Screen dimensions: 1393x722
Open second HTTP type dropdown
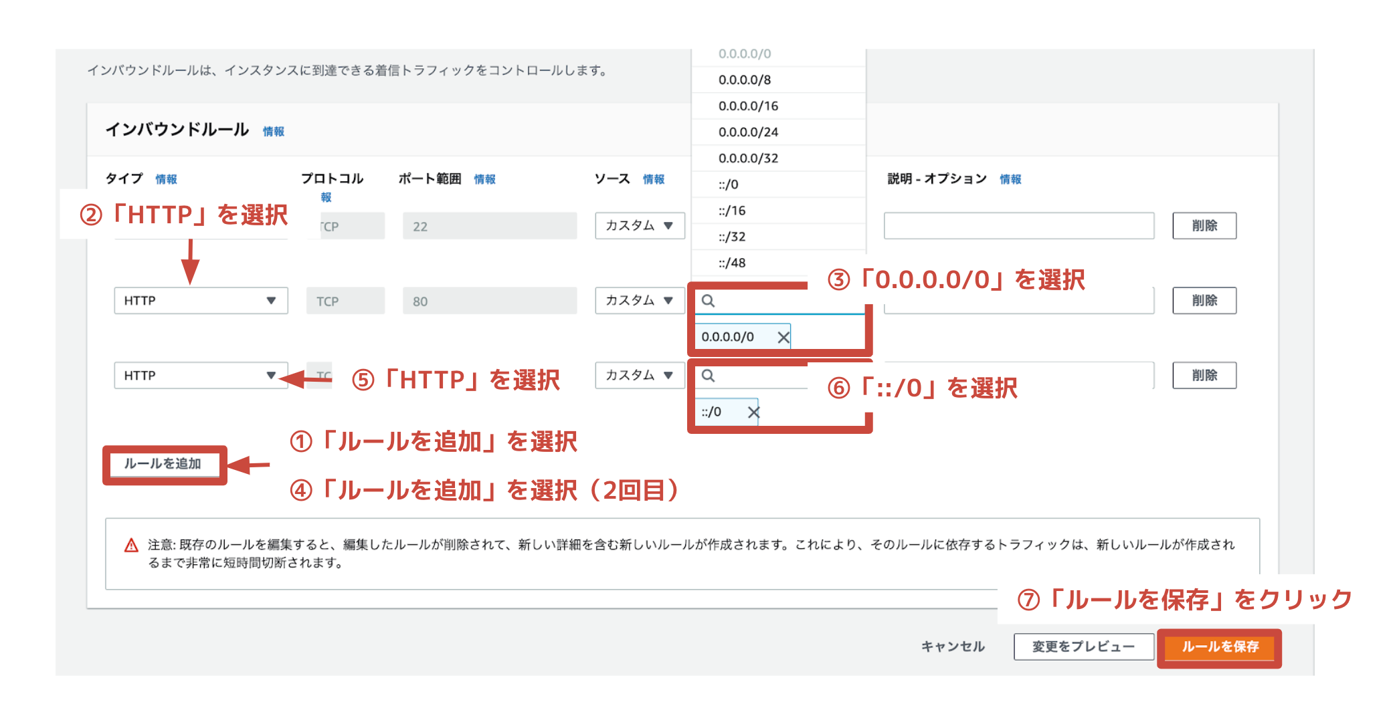tap(201, 376)
